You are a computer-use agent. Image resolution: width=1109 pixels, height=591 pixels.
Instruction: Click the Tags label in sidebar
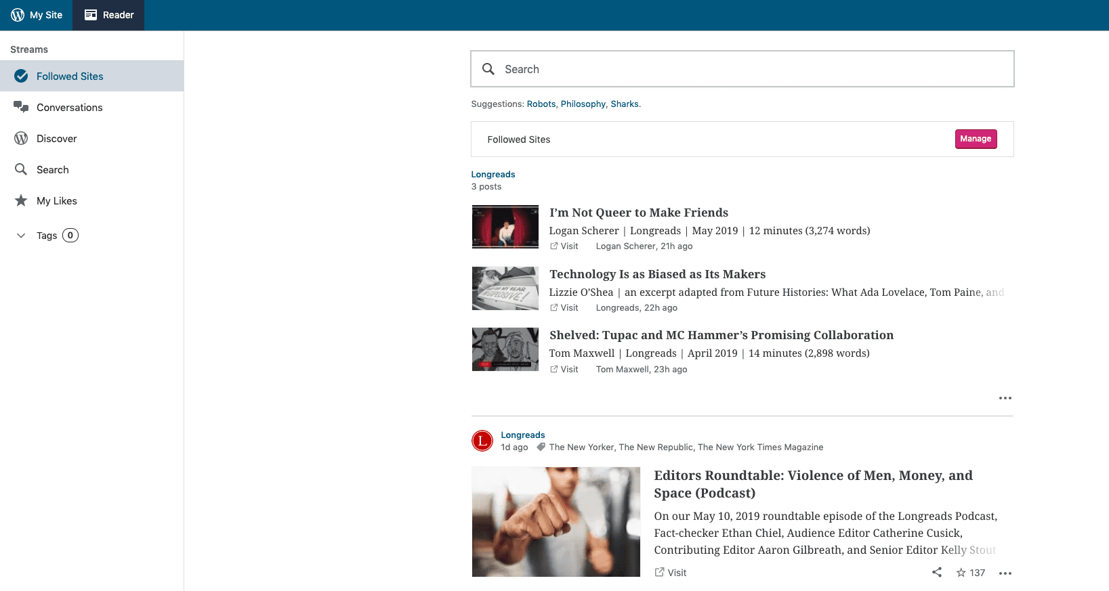(47, 236)
